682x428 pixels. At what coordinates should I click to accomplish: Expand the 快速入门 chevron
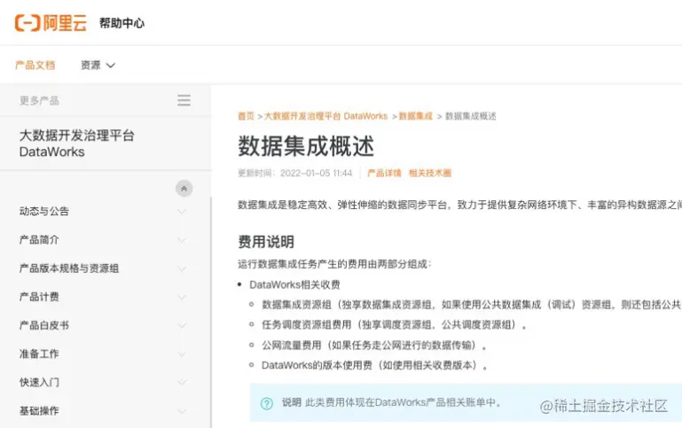coord(182,383)
